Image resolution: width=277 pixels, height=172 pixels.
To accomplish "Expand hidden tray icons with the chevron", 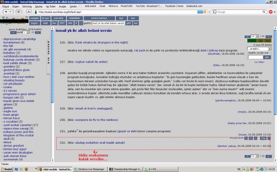I will (x=244, y=169).
